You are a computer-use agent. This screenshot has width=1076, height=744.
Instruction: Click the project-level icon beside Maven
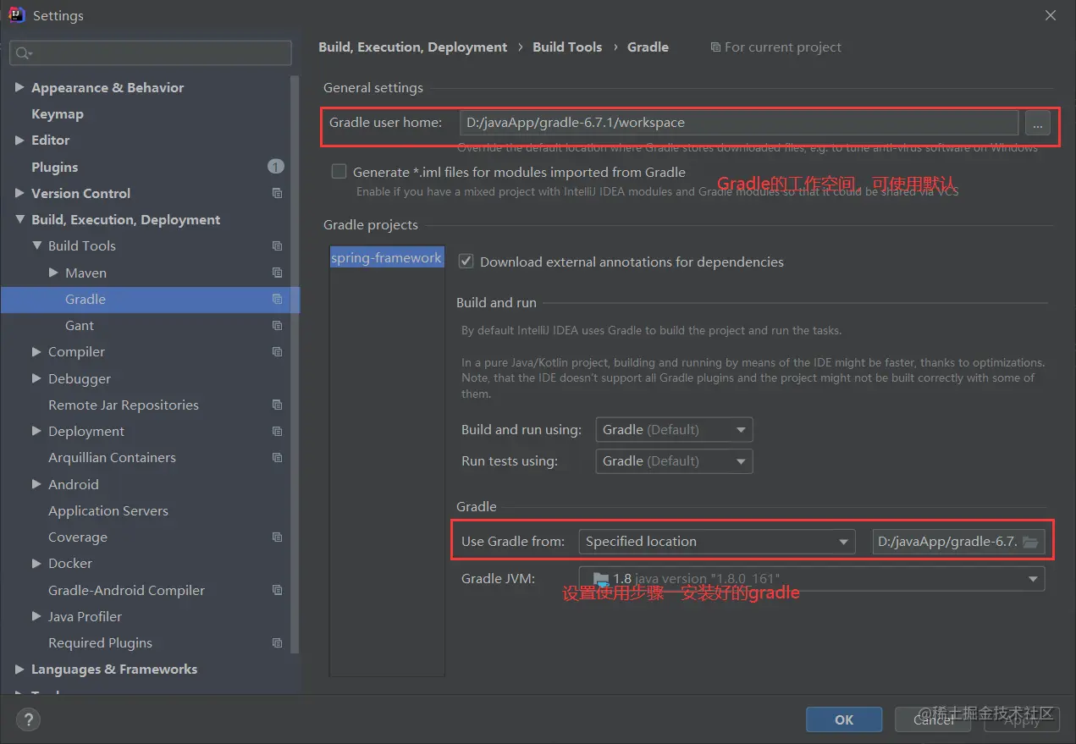coord(277,273)
